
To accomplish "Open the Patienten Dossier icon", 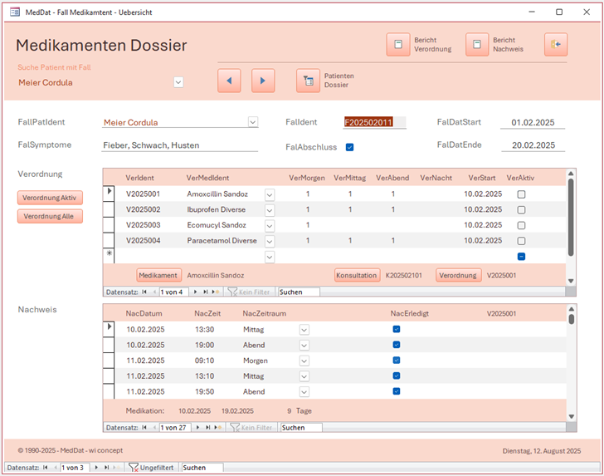I will click(308, 81).
